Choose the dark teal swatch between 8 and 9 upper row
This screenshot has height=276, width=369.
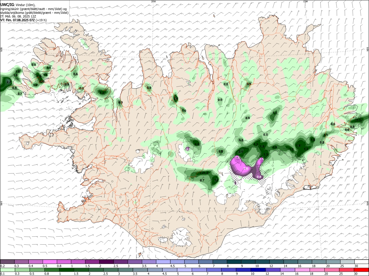click(234, 262)
